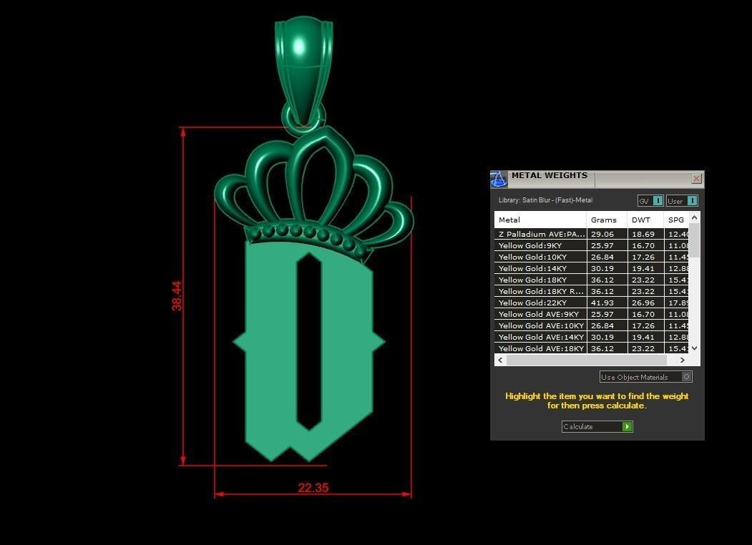Toggle Use Object Materials option
The height and width of the screenshot is (545, 752).
pyautogui.click(x=645, y=377)
